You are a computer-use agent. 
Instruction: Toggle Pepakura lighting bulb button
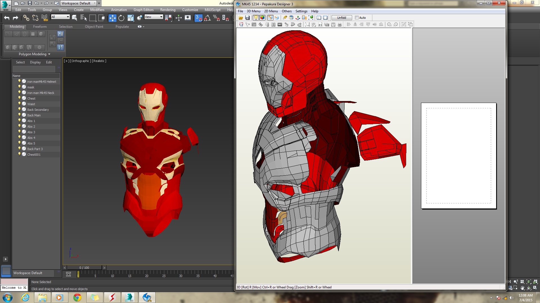(256, 18)
